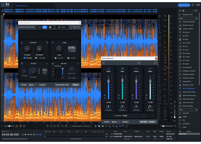
Task: Open the Dialogue Isolate module
Action: pyautogui.click(x=188, y=74)
